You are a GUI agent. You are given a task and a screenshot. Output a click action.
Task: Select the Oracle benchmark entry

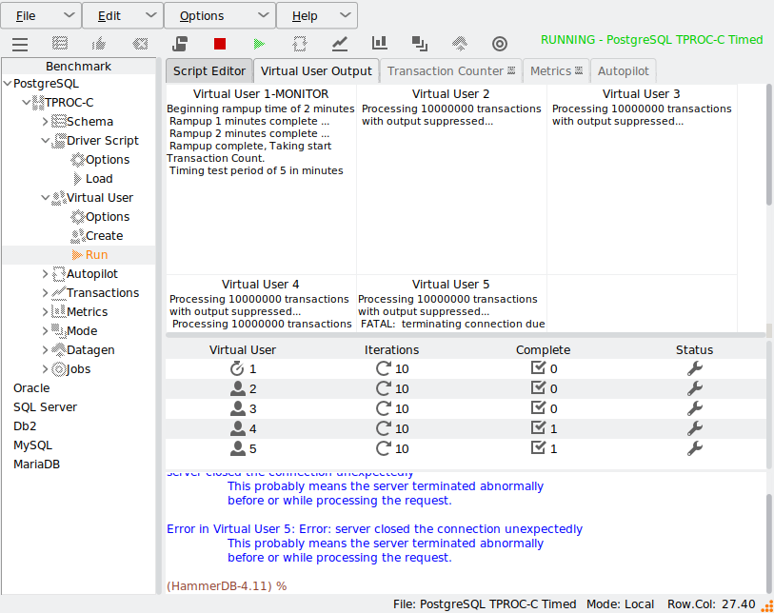coord(31,388)
